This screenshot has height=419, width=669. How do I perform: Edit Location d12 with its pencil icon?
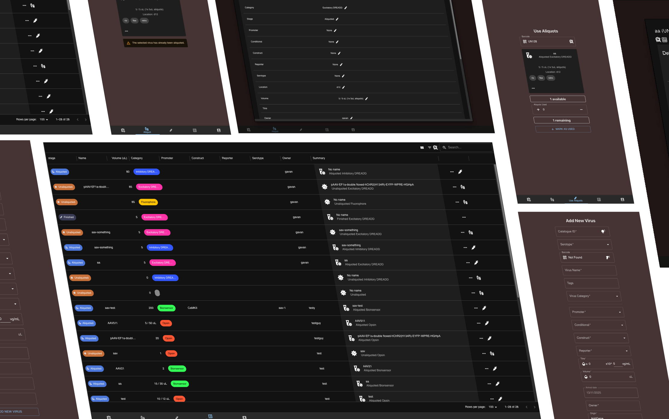344,87
